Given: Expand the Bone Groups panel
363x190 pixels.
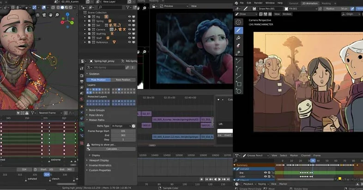Looking at the screenshot, I should [x=97, y=110].
